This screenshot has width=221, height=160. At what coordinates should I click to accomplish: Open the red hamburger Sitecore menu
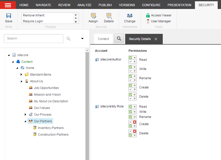8,5
